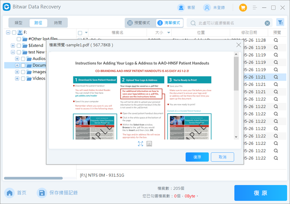Click the customer service 客服 icon
Viewport: 290px width, 204px height.
coord(181,8)
